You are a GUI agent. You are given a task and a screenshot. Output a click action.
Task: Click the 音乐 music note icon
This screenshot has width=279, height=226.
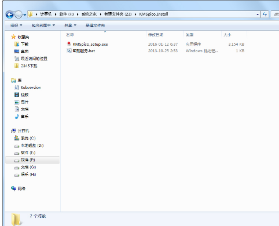(17, 116)
